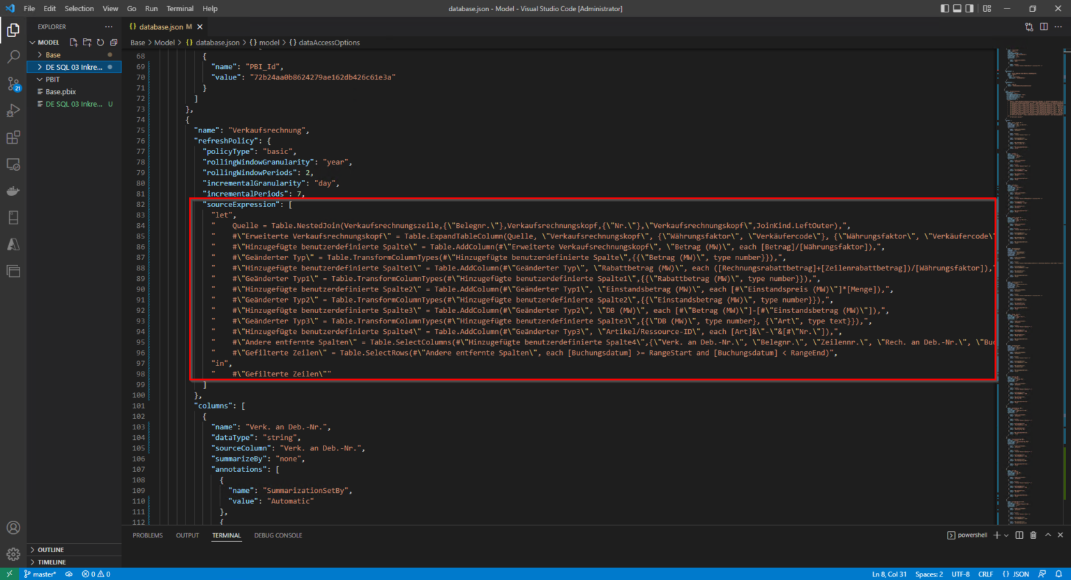Hide the terminal panel

pyautogui.click(x=1059, y=535)
